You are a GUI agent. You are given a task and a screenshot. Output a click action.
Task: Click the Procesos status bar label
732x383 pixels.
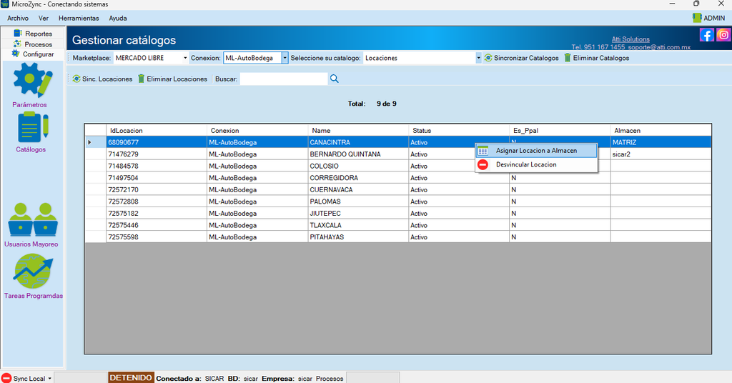[x=330, y=378]
